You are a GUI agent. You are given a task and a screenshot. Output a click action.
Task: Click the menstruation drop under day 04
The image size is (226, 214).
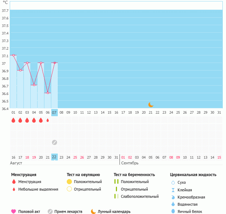pyautogui.click(x=34, y=120)
